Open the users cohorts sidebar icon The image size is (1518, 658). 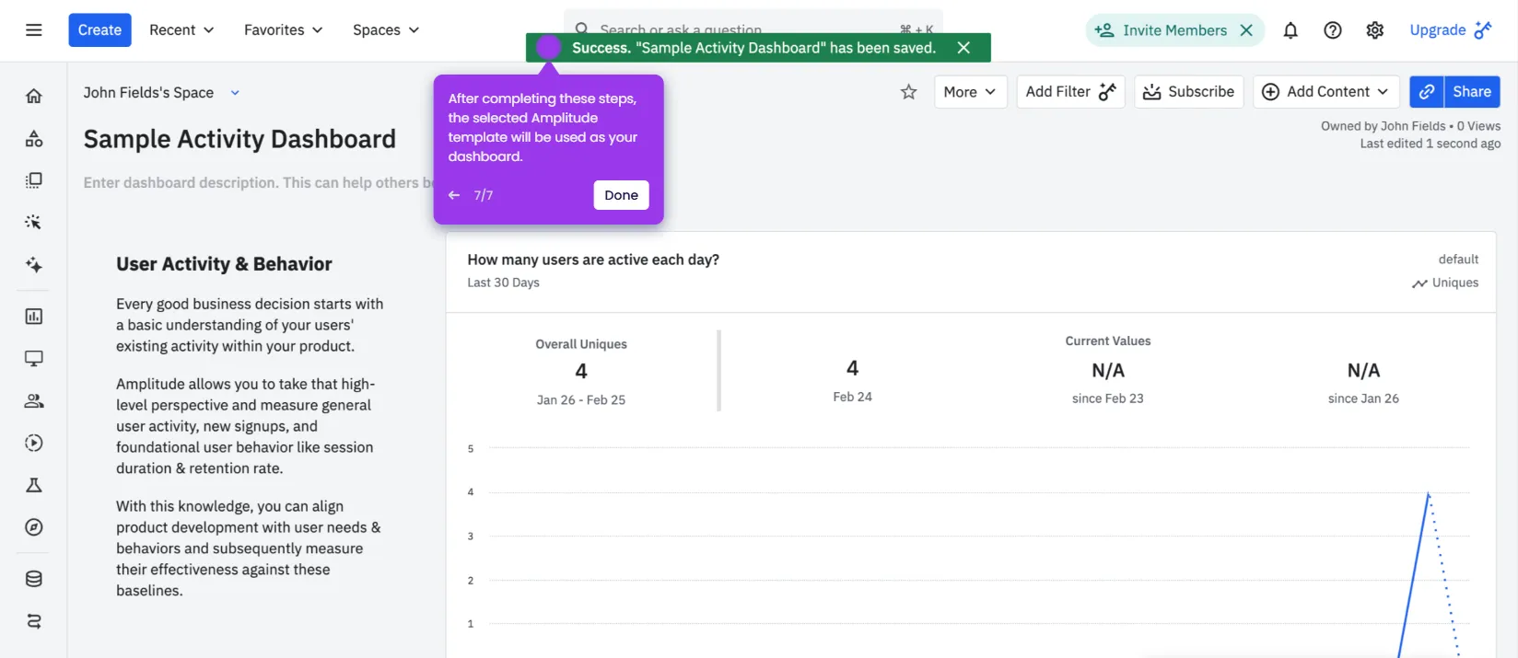click(34, 401)
